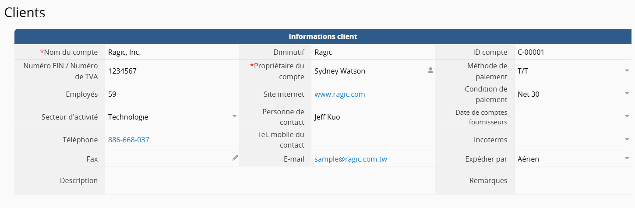Click the sample@ragic.com.tw email link
The width and height of the screenshot is (635, 208).
(350, 159)
